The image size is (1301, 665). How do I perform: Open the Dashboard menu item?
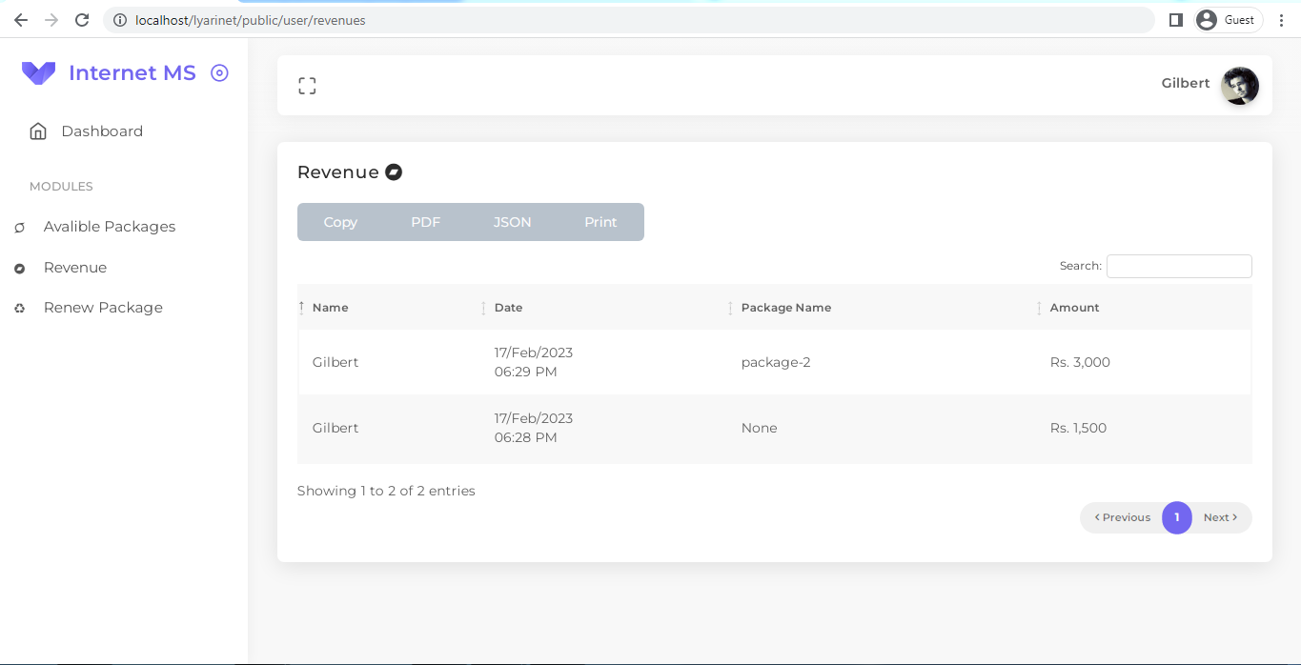click(x=102, y=131)
